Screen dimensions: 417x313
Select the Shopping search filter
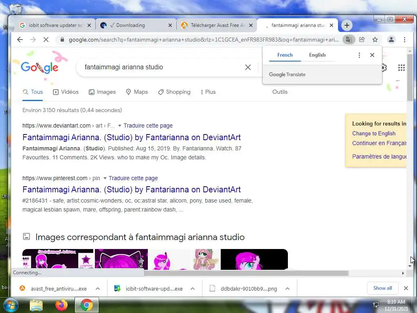coord(174,92)
